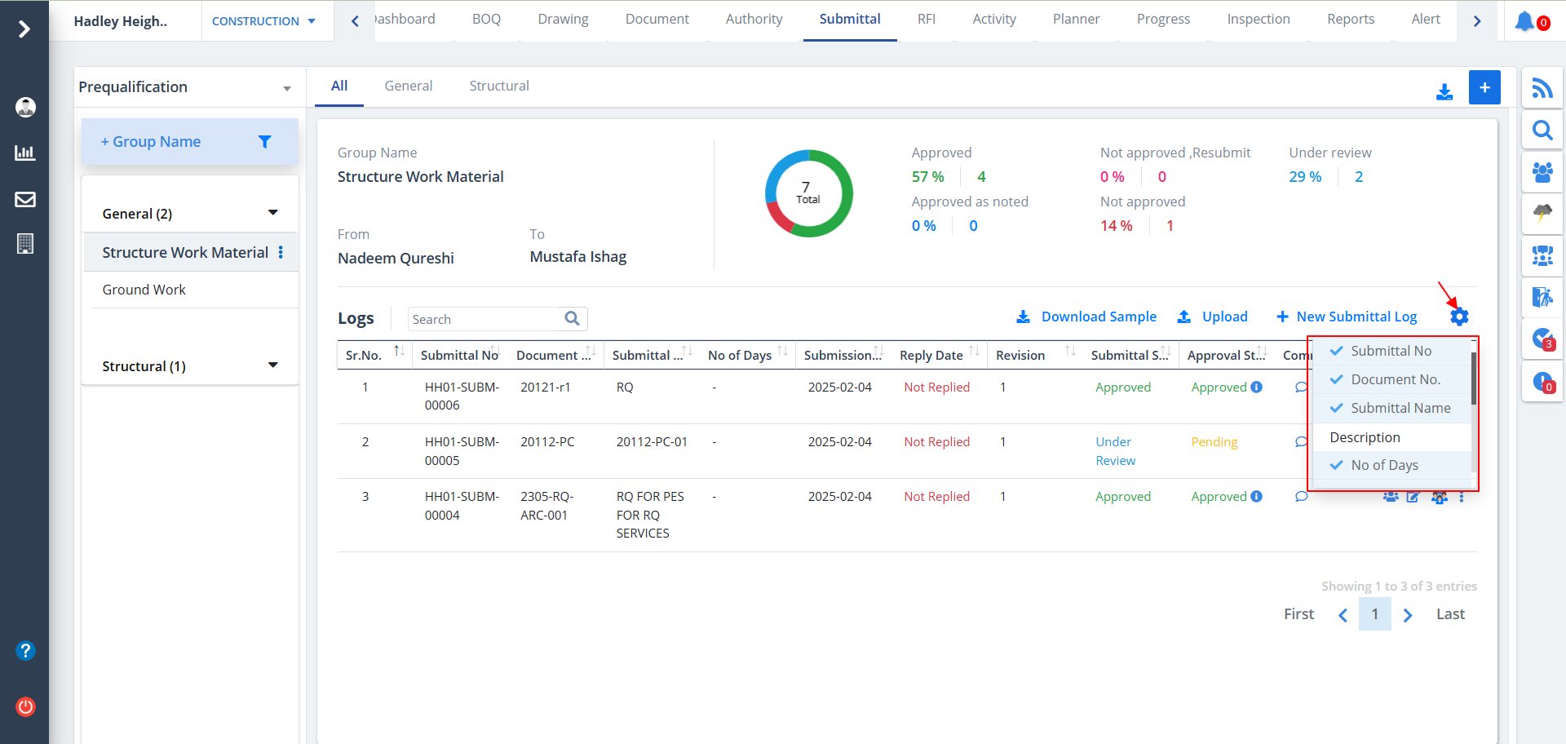Open the RSS feed icon in right sidebar
The height and width of the screenshot is (744, 1566).
tap(1542, 88)
